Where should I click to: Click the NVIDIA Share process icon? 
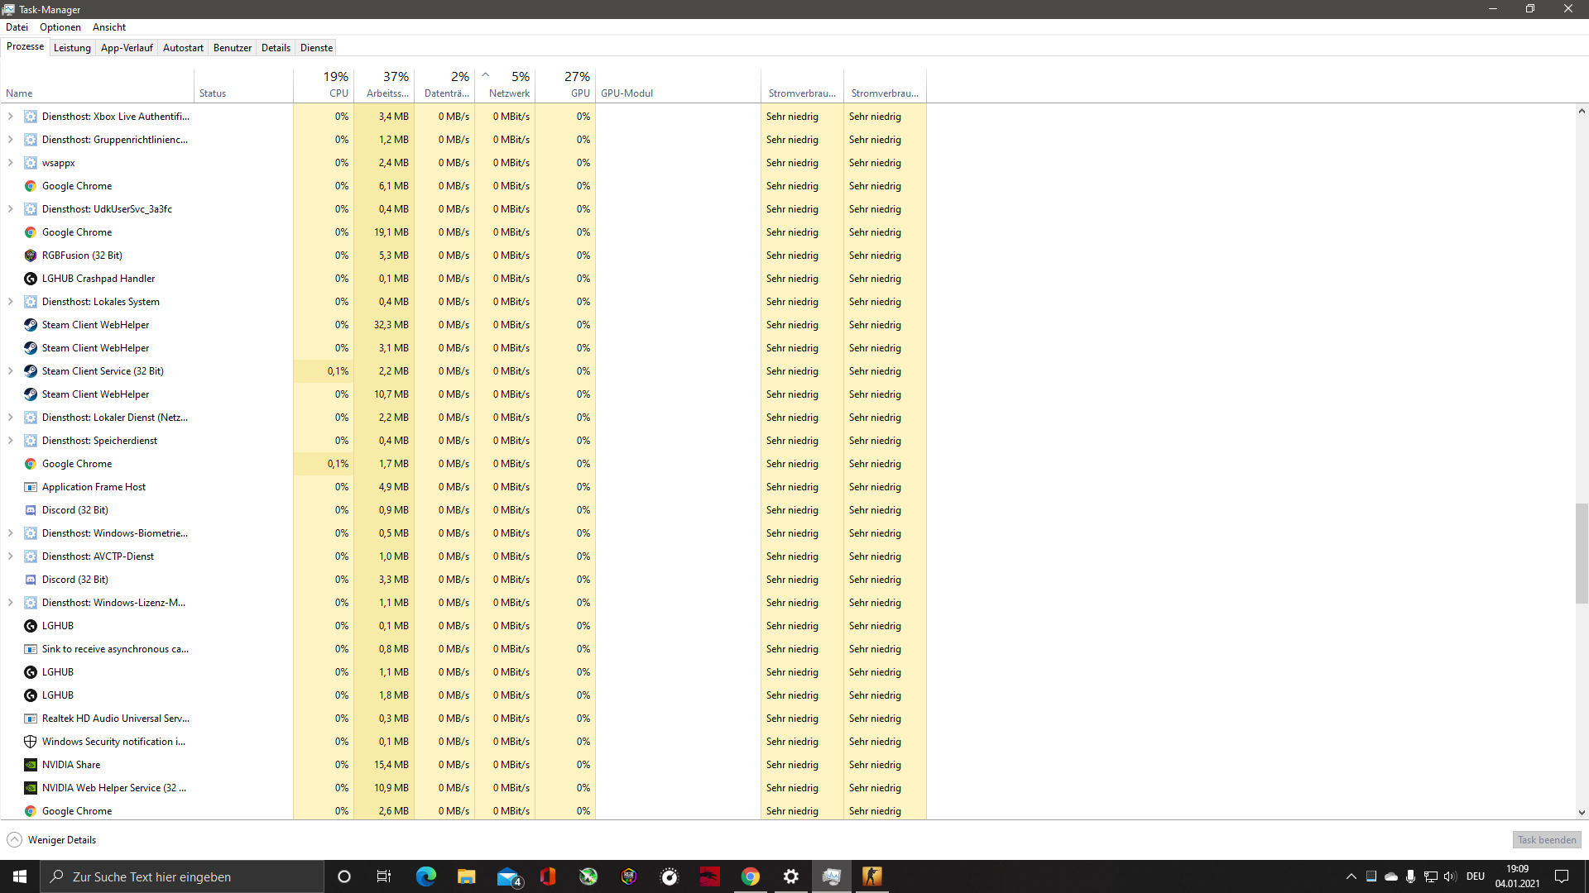(31, 765)
